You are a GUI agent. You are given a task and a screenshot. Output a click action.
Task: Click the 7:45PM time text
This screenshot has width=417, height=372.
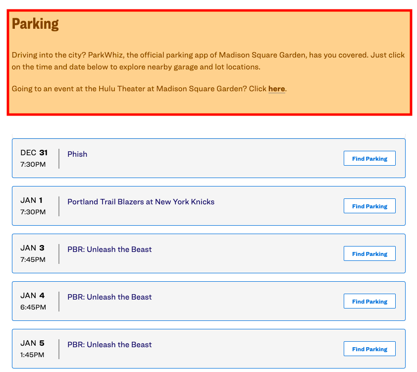(33, 259)
